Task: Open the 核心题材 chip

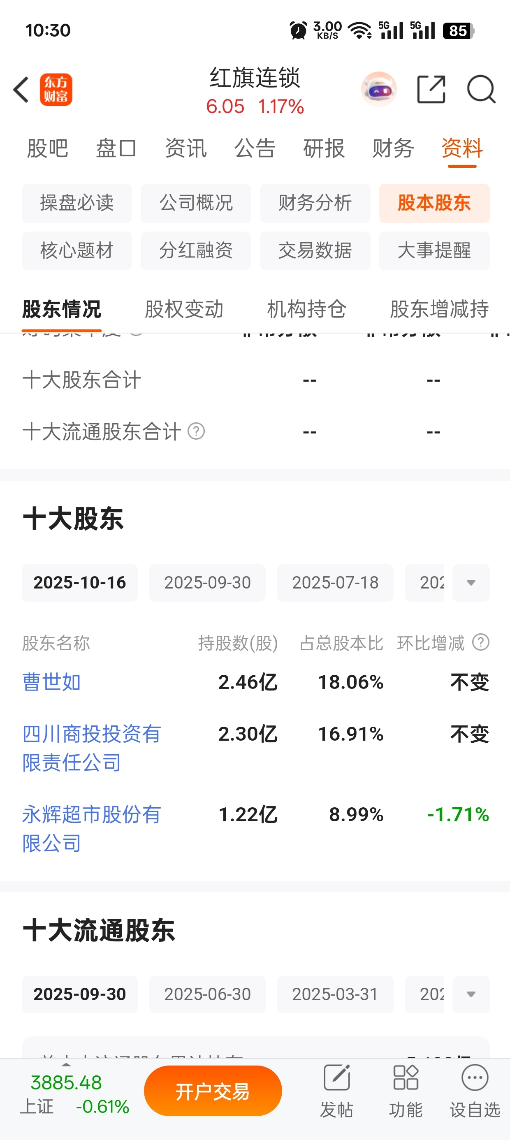Action: 77,250
